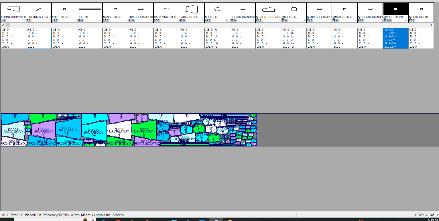Select the @FRONT-BODY/X2 piece icon
The width and height of the screenshot is (439, 221).
268,9
